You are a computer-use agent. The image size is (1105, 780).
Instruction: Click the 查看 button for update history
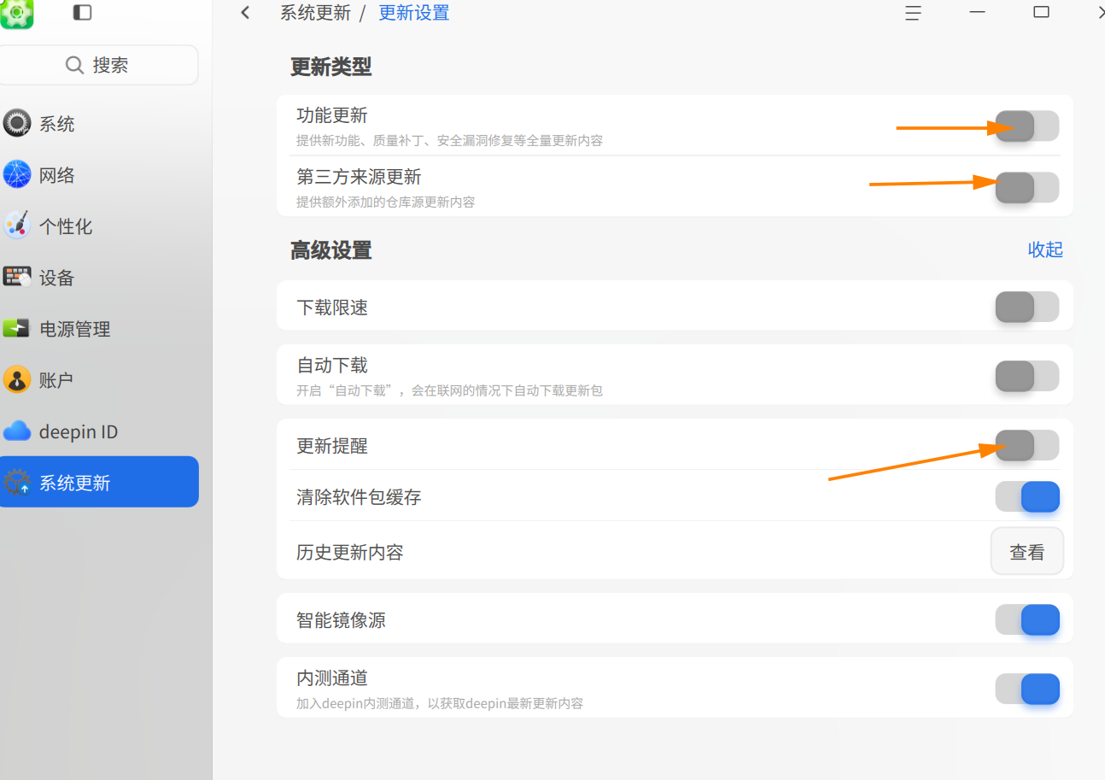pos(1026,552)
